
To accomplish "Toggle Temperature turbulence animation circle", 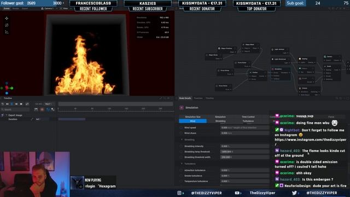I will [x=181, y=181].
